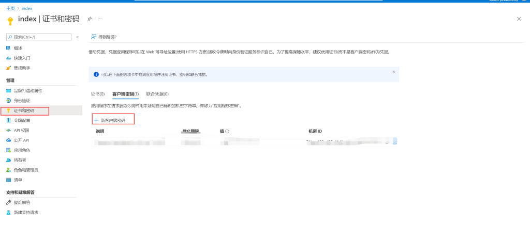Viewport: 530px width, 225px height.
Task: Switch to the 证书(0) tab
Action: tap(98, 93)
